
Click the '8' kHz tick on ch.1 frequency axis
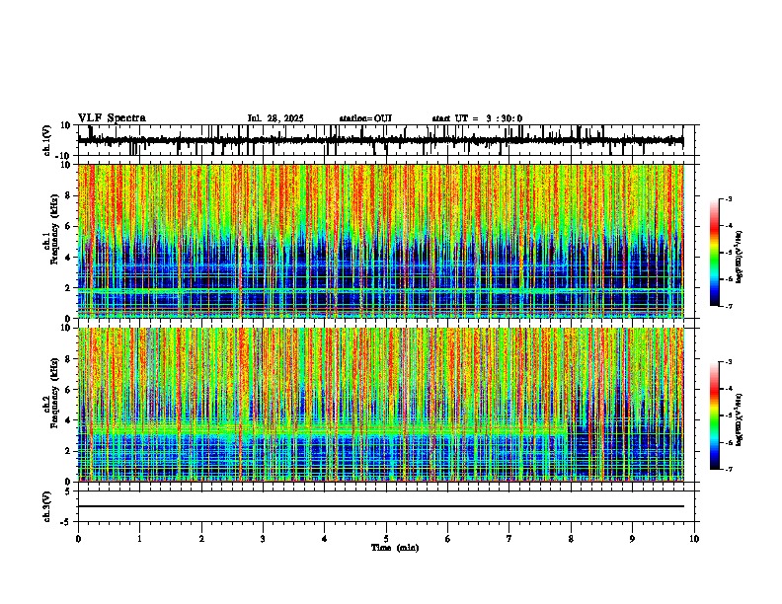click(69, 195)
